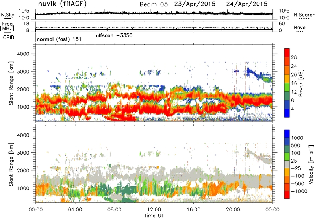Click the 'Nave' legend label
This screenshot has width=315, height=218.
click(x=300, y=27)
